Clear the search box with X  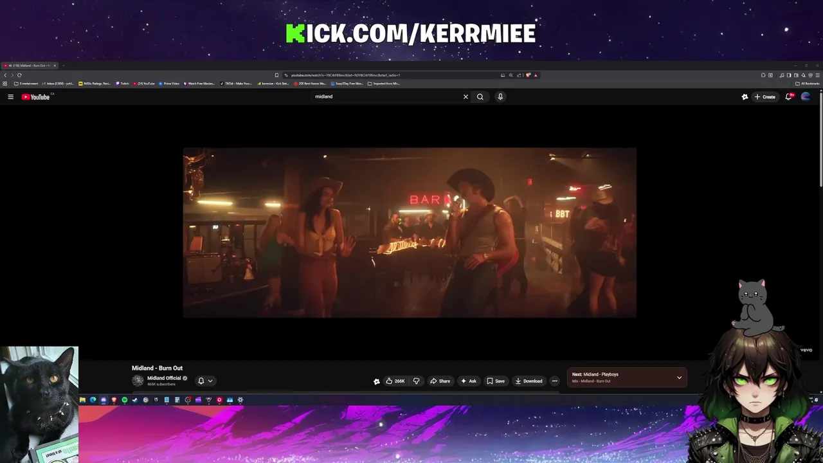(x=466, y=96)
